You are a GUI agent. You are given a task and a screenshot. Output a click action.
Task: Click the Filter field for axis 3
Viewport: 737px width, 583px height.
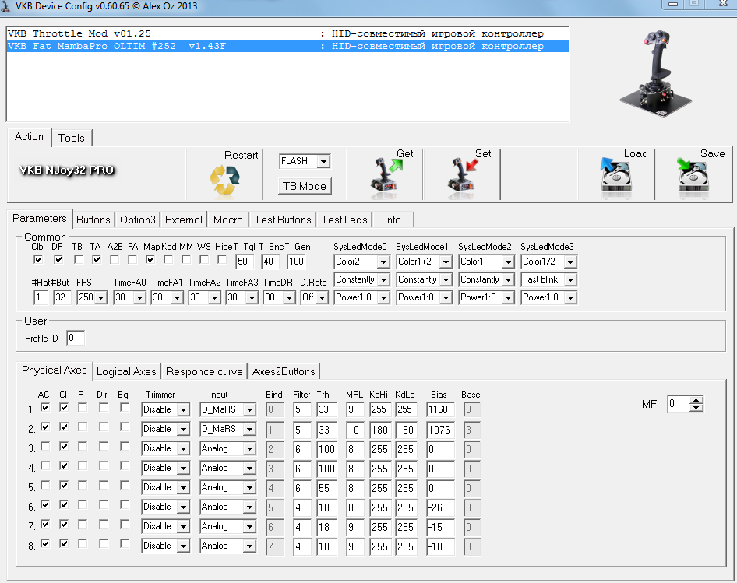(x=301, y=449)
